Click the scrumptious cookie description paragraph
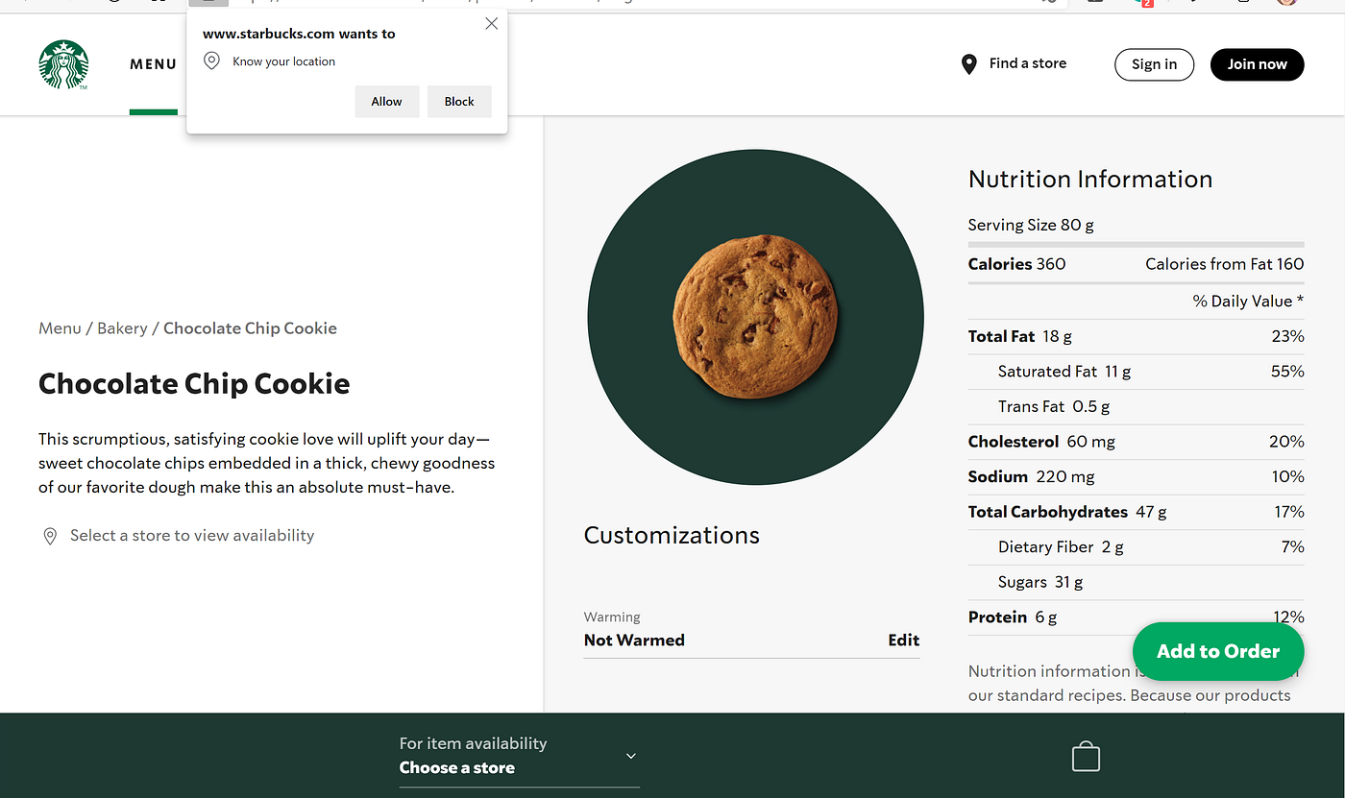The image size is (1345, 798). (x=267, y=463)
